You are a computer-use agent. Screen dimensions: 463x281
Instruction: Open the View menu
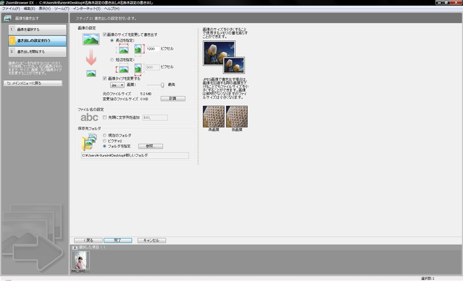[45, 9]
